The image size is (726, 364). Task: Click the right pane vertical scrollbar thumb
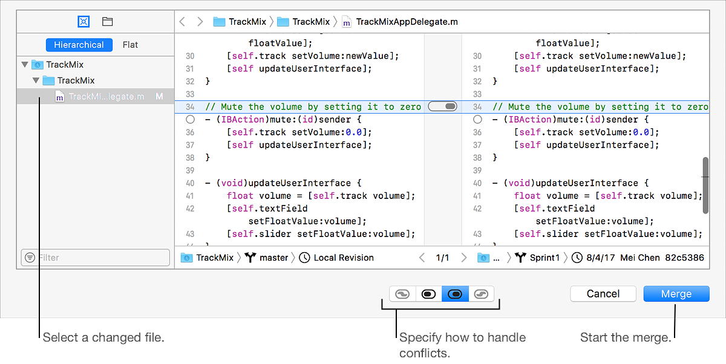[x=705, y=186]
